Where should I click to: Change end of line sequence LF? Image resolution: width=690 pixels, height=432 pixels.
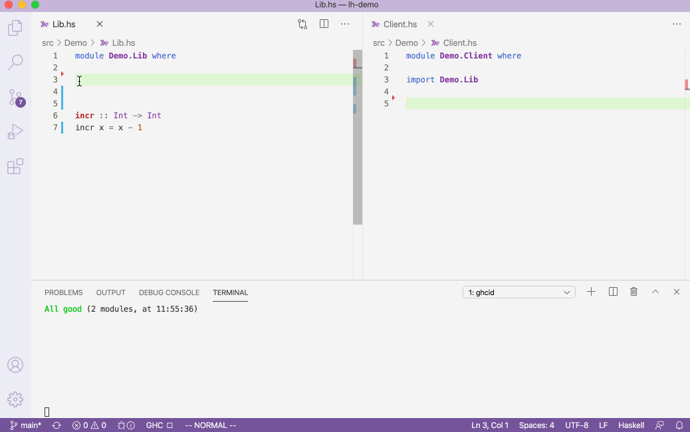[604, 425]
